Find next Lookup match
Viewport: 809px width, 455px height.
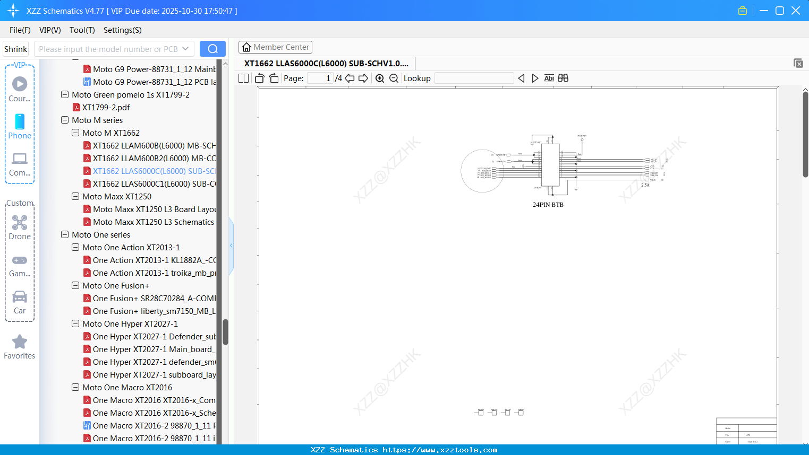pyautogui.click(x=535, y=78)
